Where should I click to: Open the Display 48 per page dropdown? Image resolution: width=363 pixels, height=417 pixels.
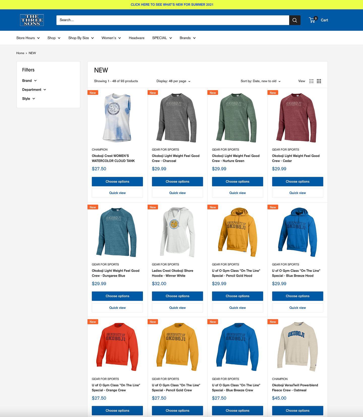pyautogui.click(x=173, y=81)
